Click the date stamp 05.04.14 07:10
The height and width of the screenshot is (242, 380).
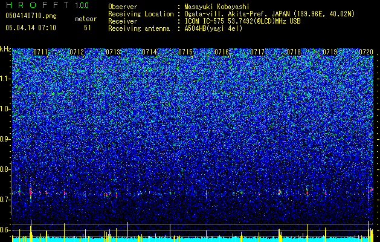point(31,28)
